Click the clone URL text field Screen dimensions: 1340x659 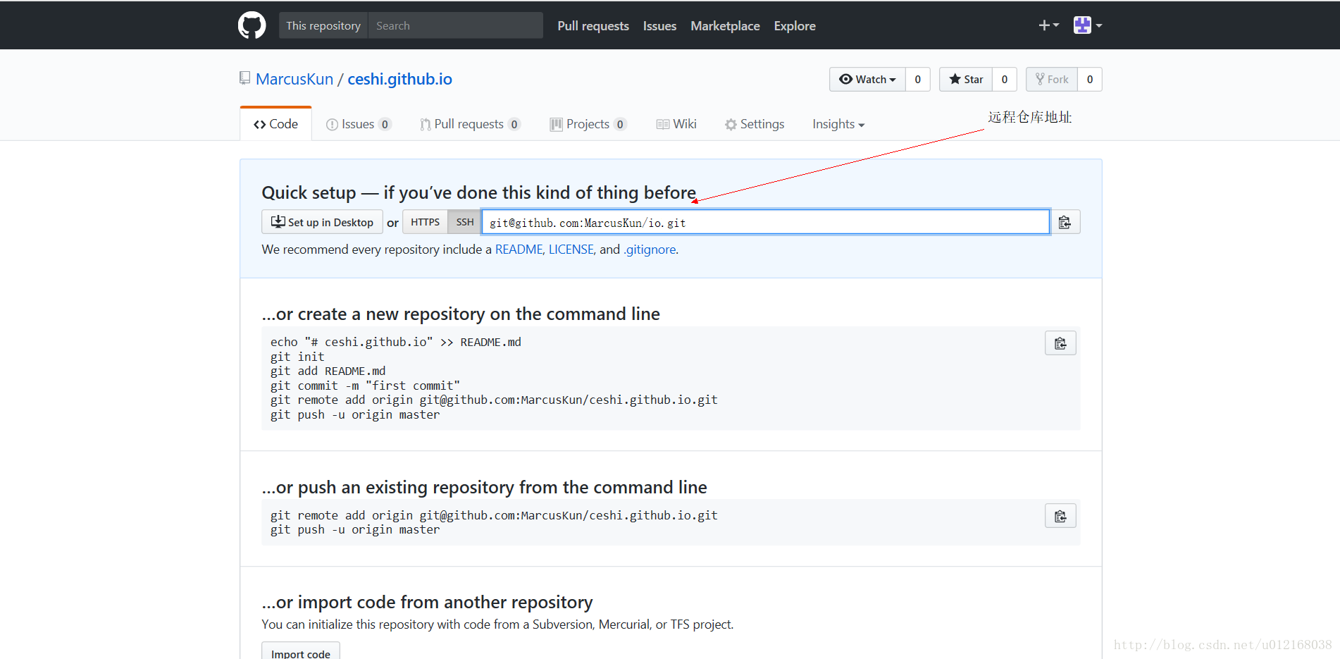[766, 222]
